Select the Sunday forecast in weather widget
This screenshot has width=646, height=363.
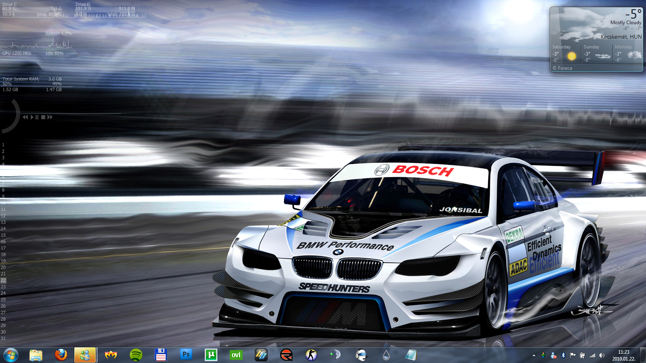[x=597, y=54]
